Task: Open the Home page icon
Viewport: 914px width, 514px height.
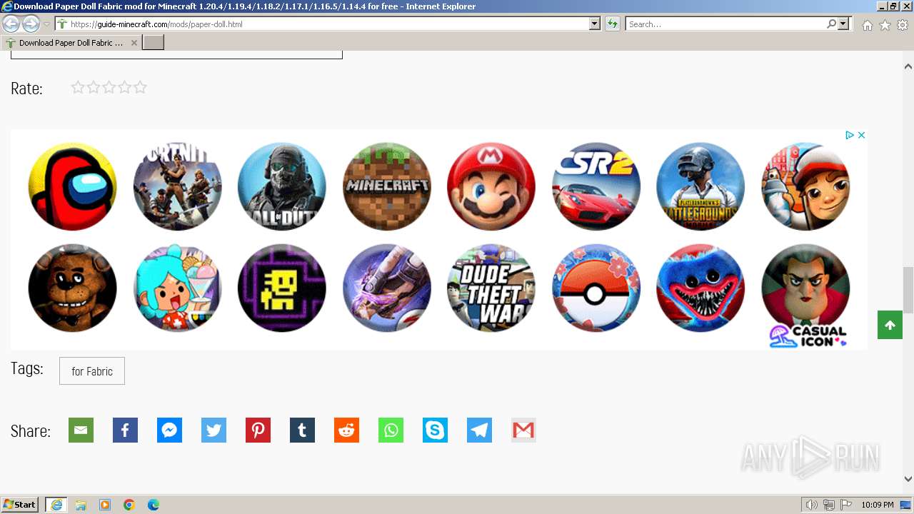Action: [867, 25]
